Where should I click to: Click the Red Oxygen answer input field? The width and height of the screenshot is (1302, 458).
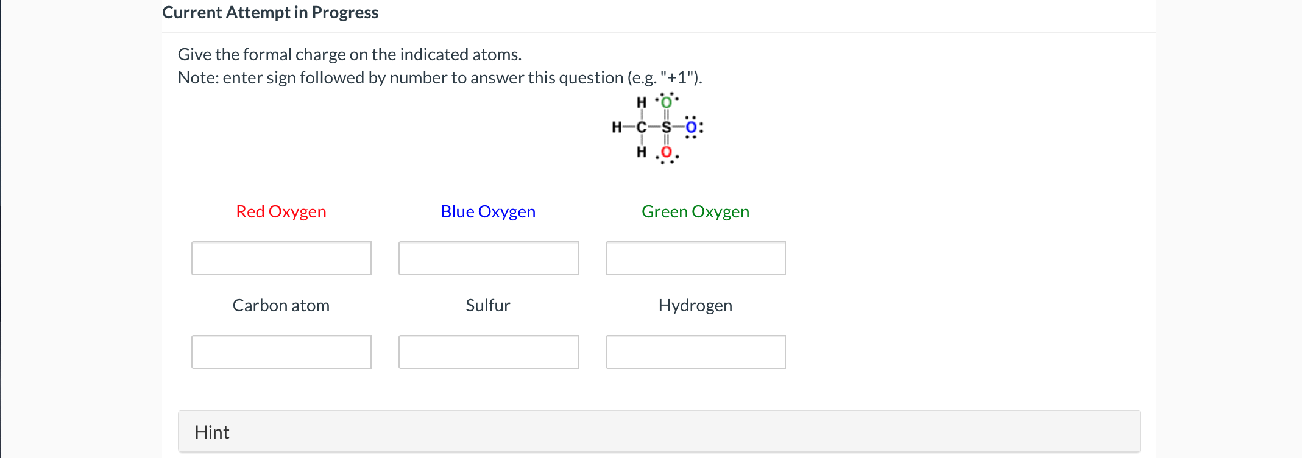coord(281,258)
